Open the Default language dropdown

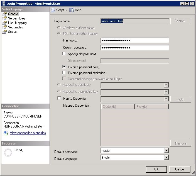[166, 158]
